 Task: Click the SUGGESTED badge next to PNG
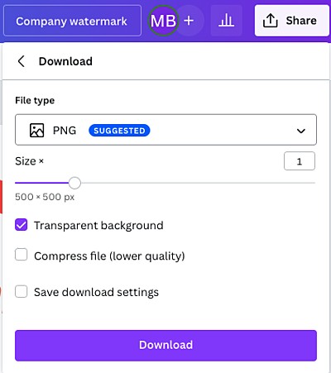(119, 131)
